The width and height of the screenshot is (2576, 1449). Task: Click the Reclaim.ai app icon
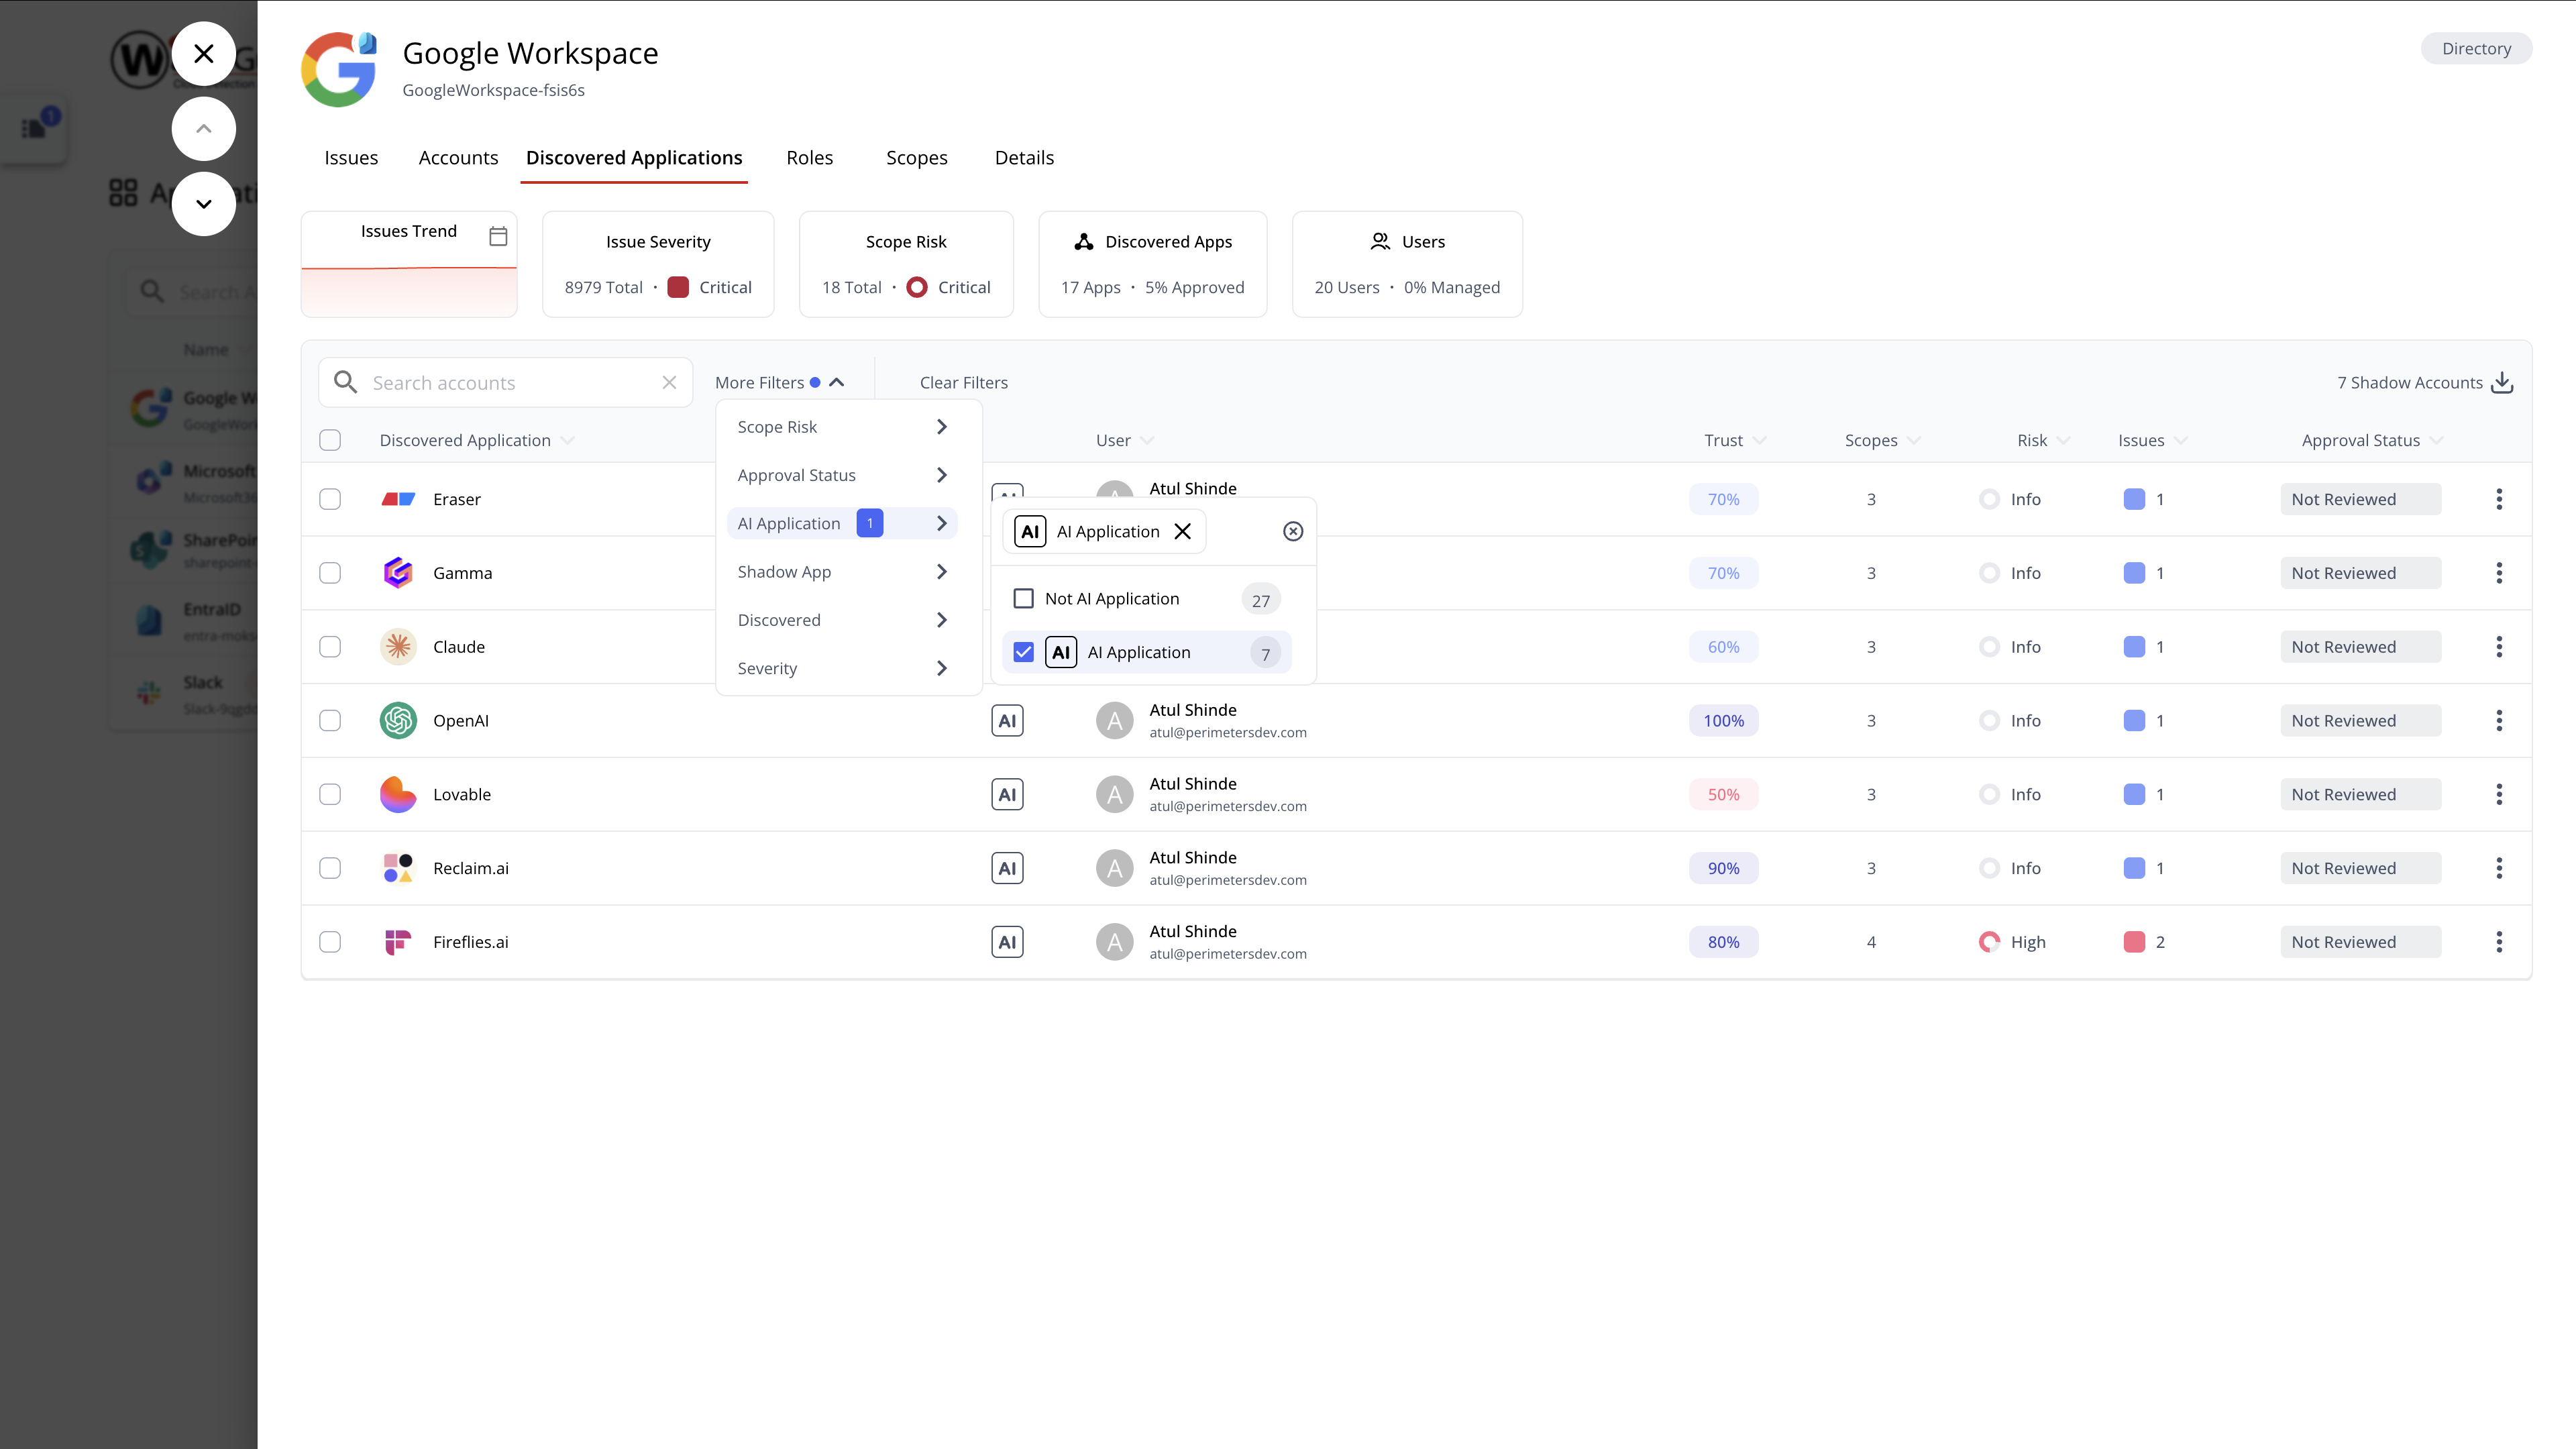click(398, 868)
